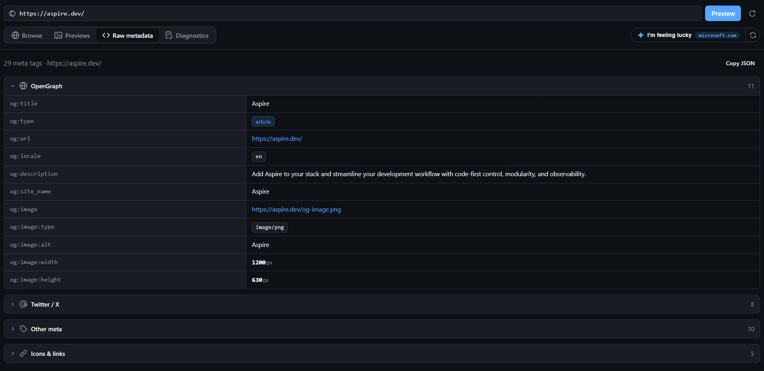
Task: Click the blue Preview button
Action: coord(723,14)
